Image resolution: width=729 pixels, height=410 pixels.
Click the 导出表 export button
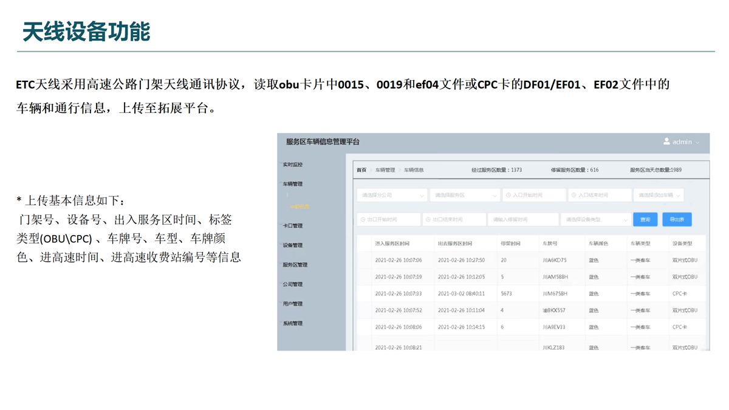point(677,220)
